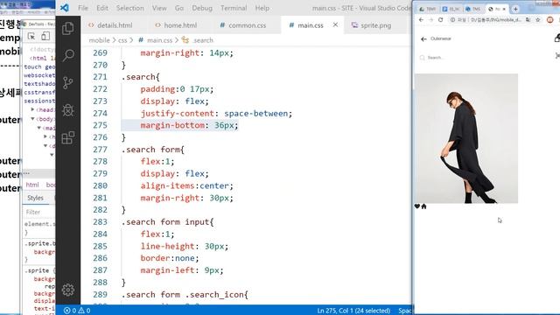Open the Extensions view
The width and height of the screenshot is (560, 315).
click(x=68, y=137)
